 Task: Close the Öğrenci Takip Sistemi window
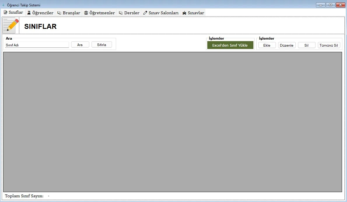pos(340,5)
